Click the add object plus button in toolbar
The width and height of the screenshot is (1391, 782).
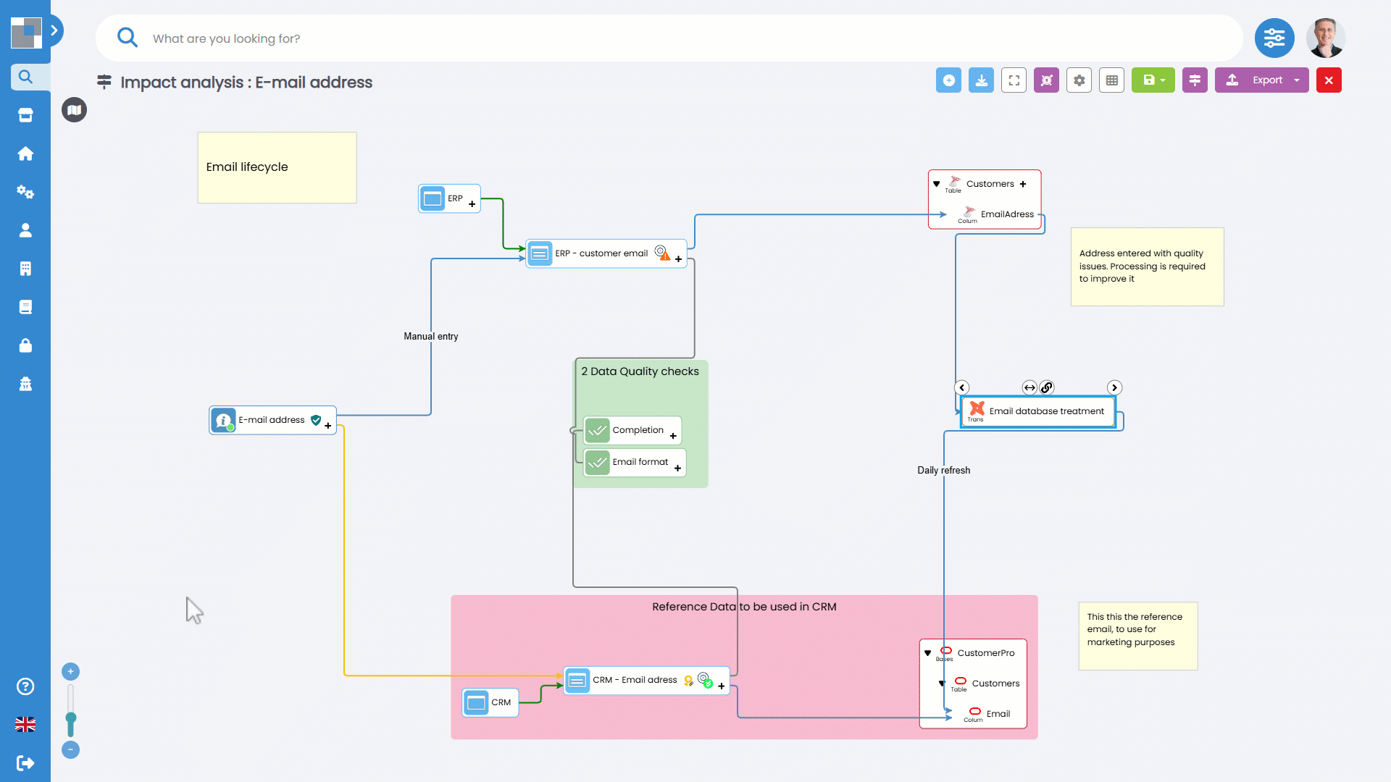948,80
